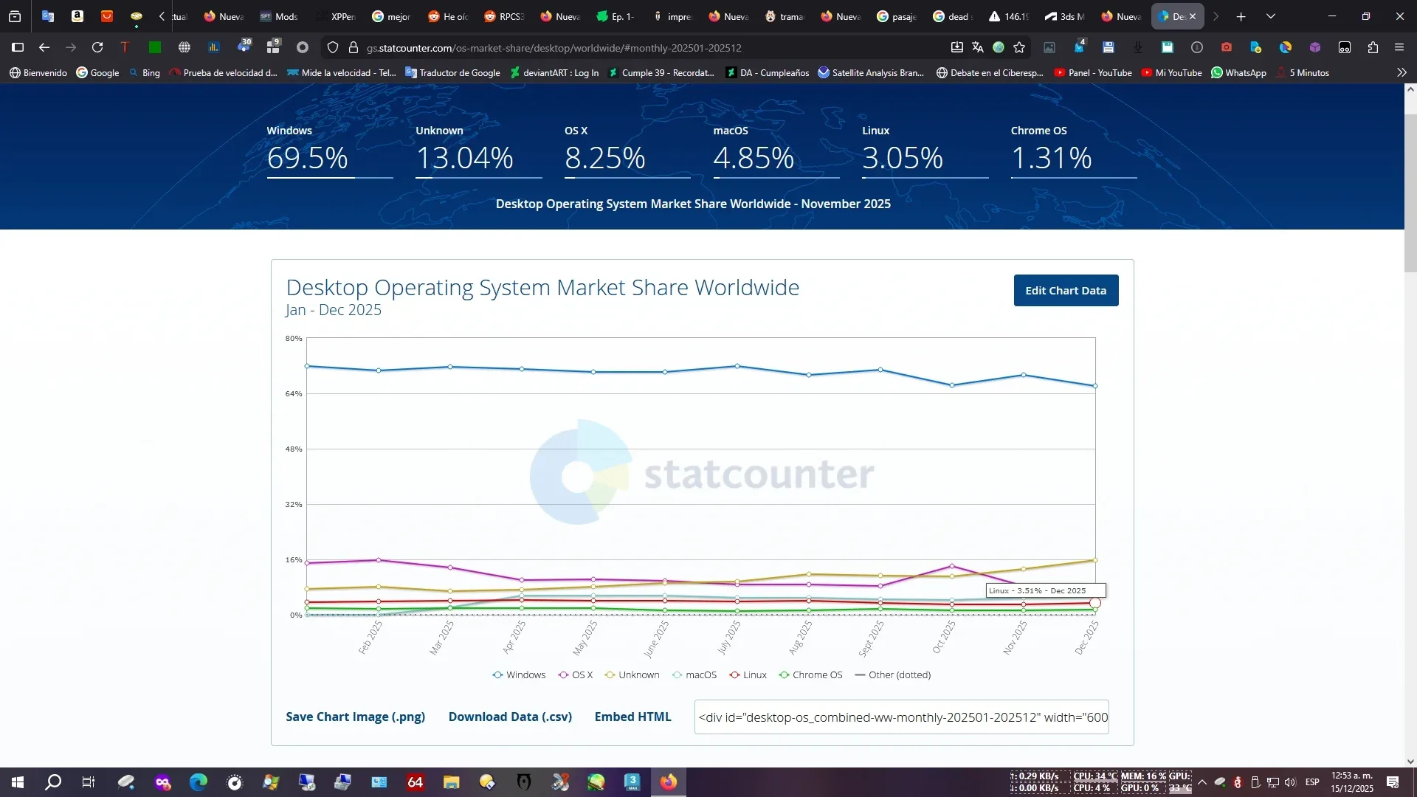Viewport: 1417px width, 797px height.
Task: Open the site padlock security info
Action: [353, 47]
